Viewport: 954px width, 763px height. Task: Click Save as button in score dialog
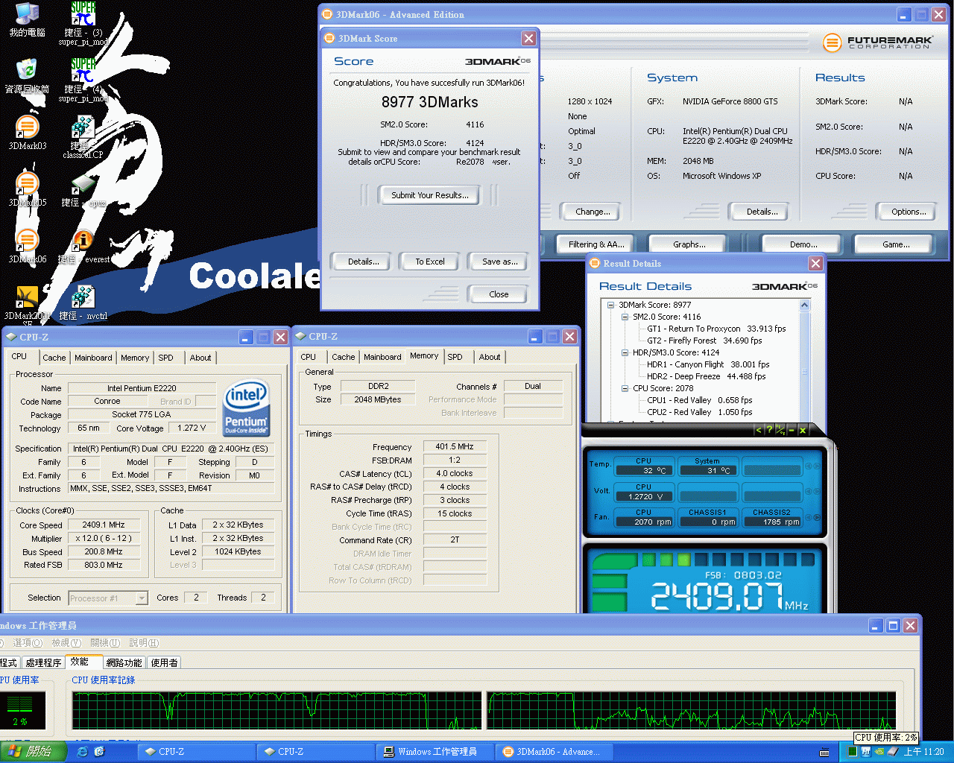[499, 262]
